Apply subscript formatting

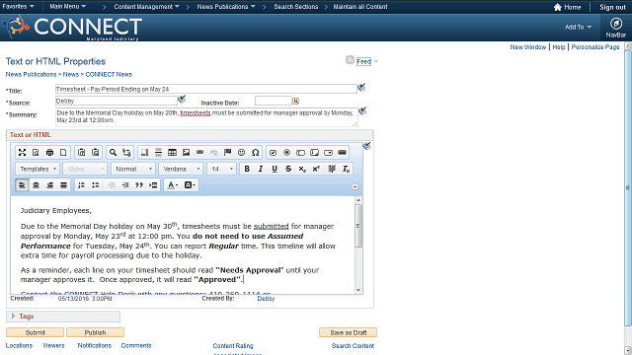302,169
